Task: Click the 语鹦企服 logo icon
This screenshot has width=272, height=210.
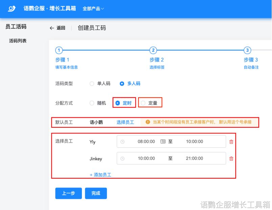Action: point(12,8)
